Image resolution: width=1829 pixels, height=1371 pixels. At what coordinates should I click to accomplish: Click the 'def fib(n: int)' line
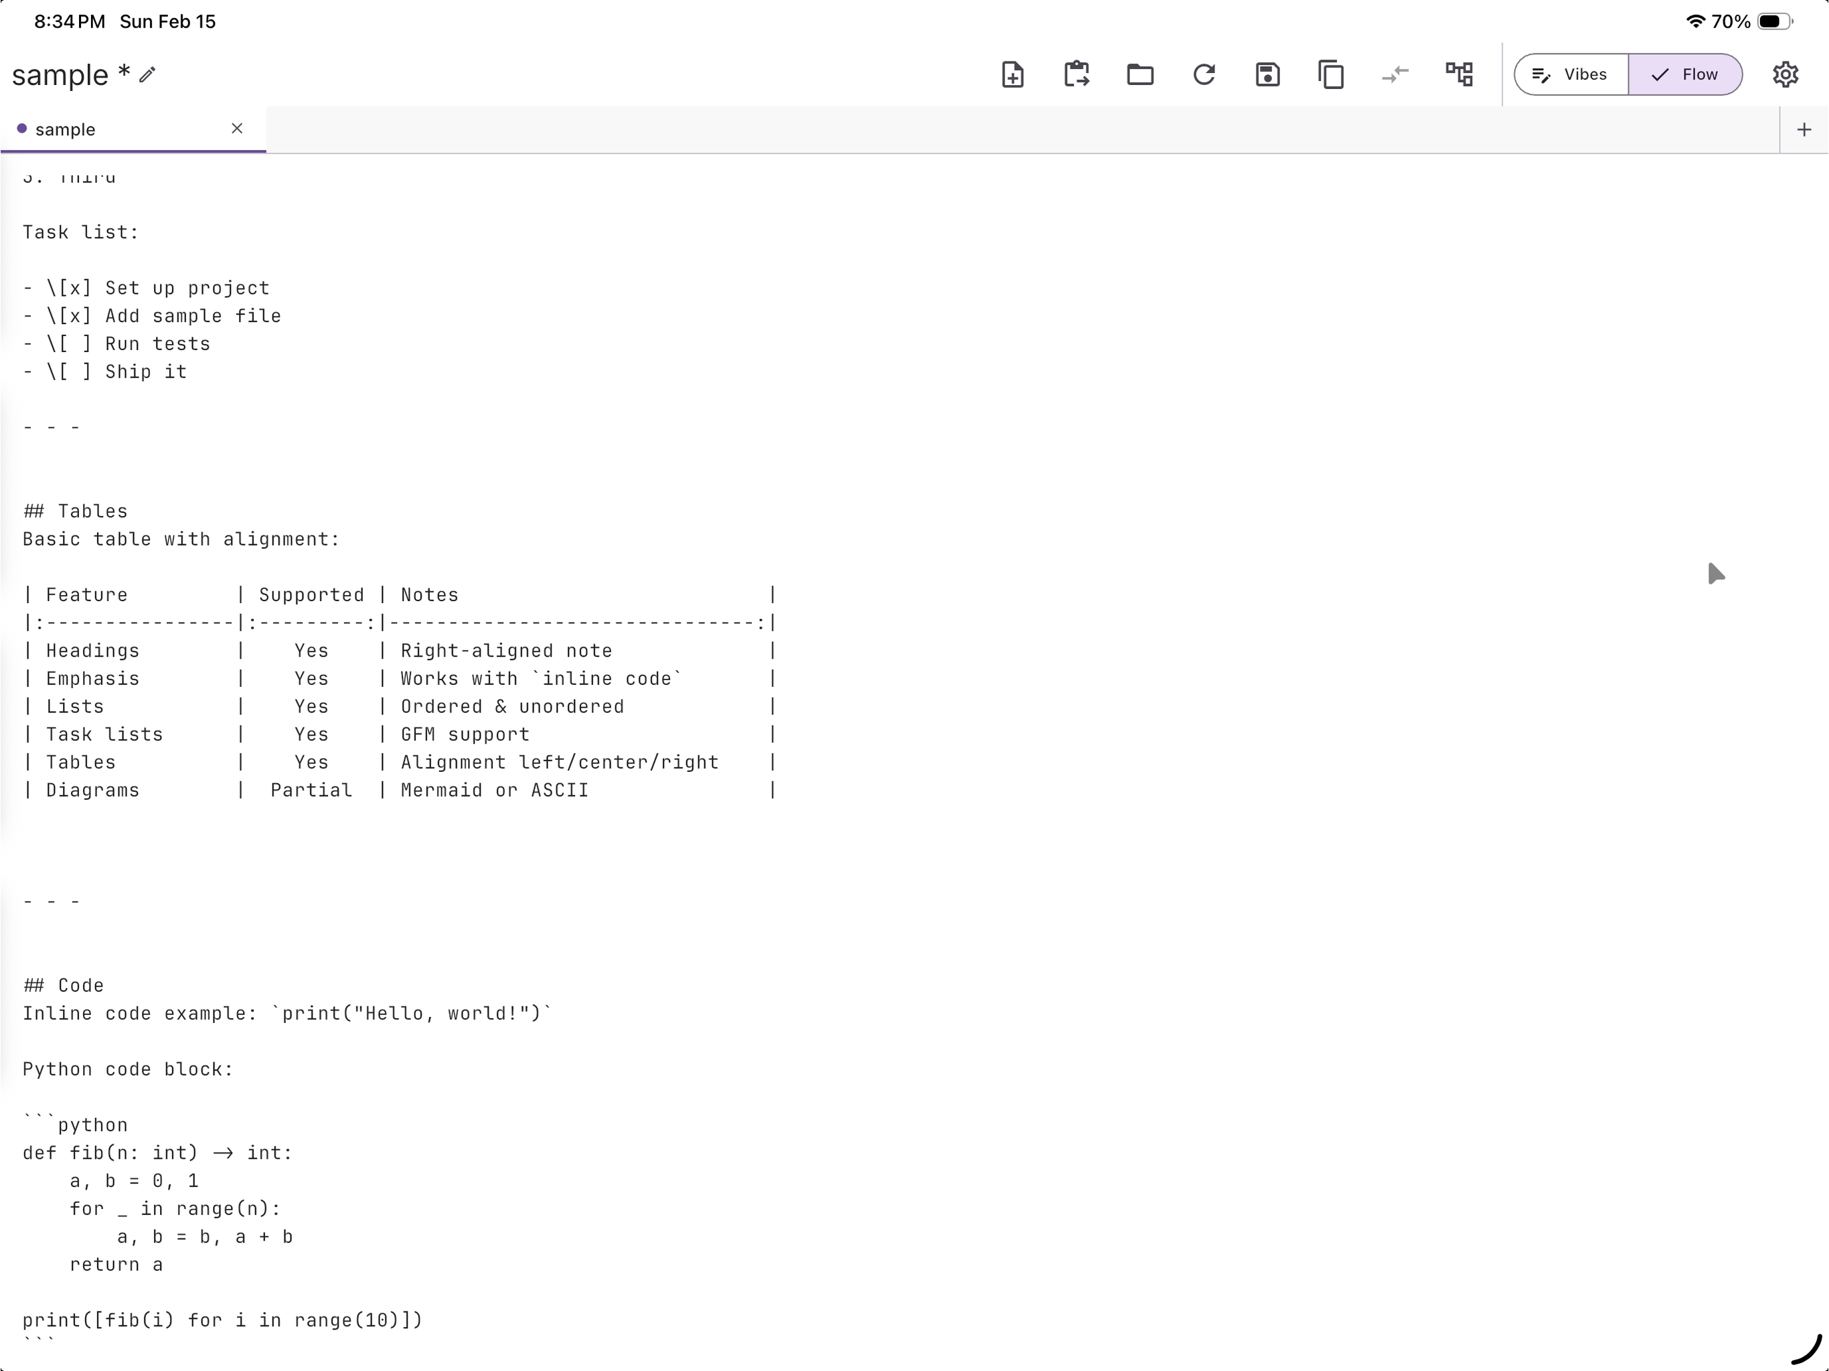tap(157, 1153)
